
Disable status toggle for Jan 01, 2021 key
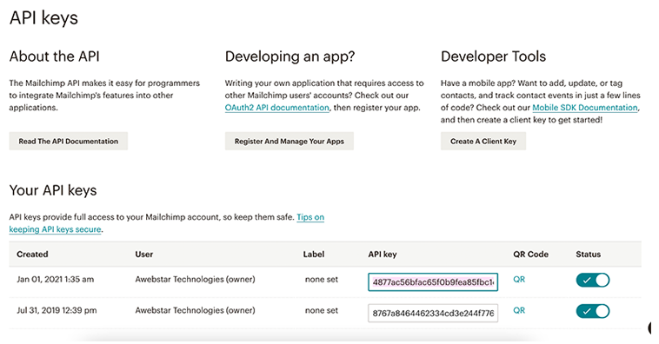coord(593,281)
